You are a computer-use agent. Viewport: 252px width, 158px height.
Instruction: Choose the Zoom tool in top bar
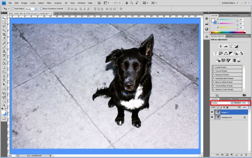(x=131, y=3)
